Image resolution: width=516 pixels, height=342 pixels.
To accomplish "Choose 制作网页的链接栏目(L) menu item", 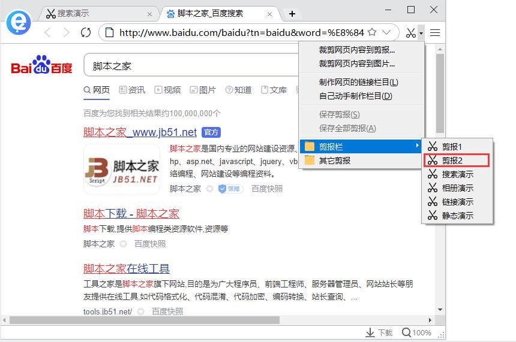I will point(361,82).
